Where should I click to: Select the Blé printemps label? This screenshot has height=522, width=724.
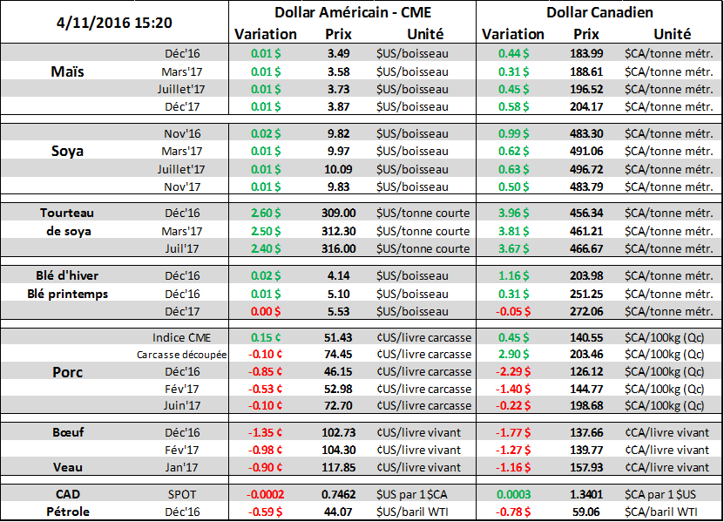[x=66, y=294]
